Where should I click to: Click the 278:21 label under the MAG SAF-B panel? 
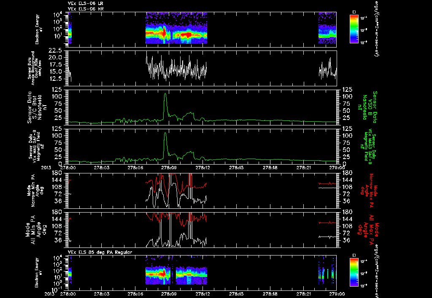(303, 167)
